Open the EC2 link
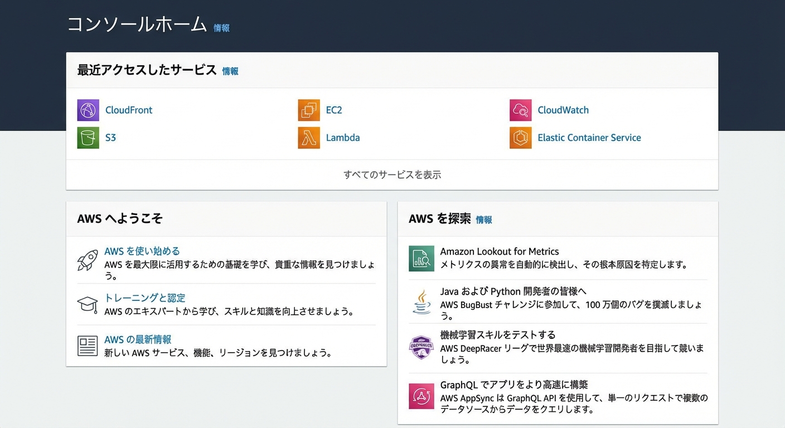 [x=334, y=110]
